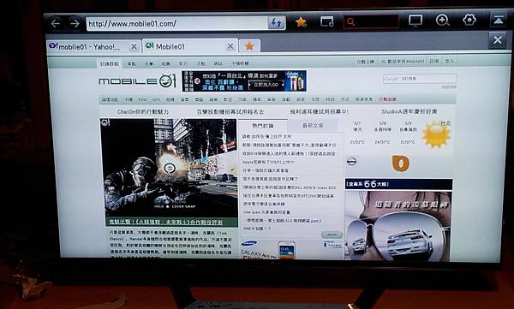
Task: Click the magnifier plus zoom icon
Action: coord(442,21)
